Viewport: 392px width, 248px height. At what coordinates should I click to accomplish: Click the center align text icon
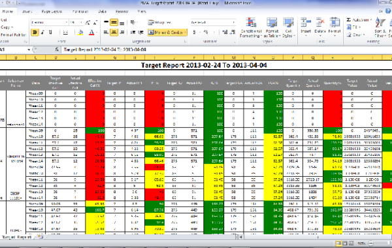[x=114, y=33]
